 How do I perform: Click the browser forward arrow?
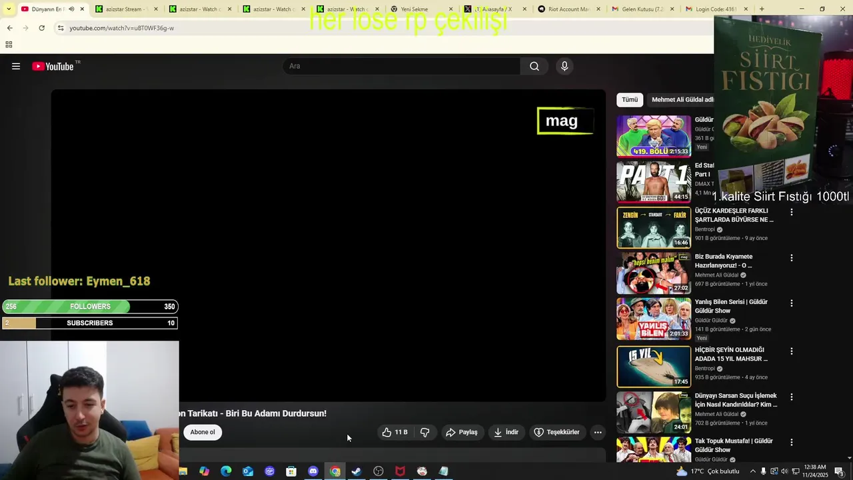[25, 28]
